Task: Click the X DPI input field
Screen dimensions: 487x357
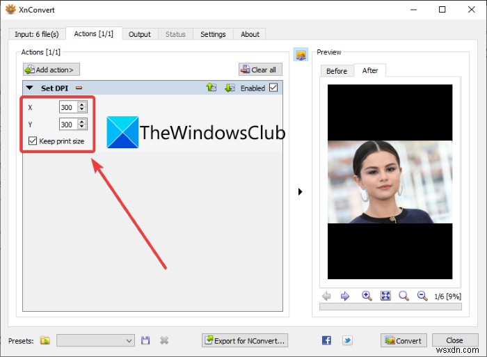Action: (x=69, y=107)
